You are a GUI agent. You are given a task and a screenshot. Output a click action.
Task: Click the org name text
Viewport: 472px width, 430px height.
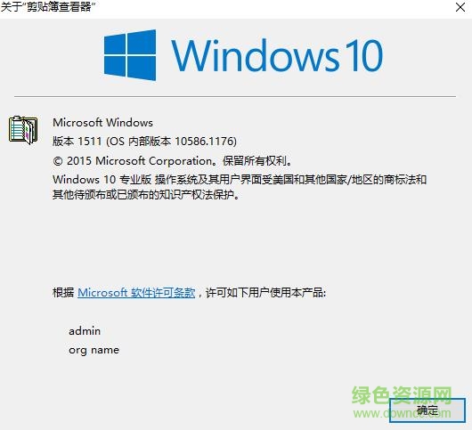(x=94, y=350)
